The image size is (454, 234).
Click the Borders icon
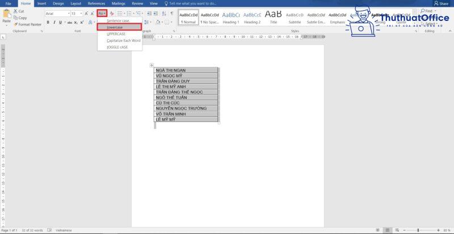click(167, 22)
